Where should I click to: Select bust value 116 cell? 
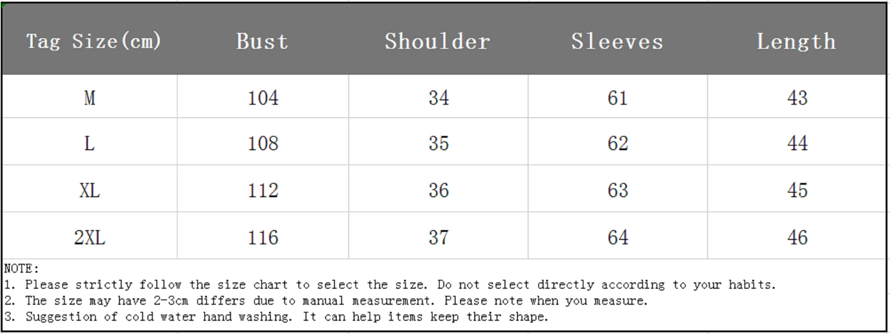263,237
